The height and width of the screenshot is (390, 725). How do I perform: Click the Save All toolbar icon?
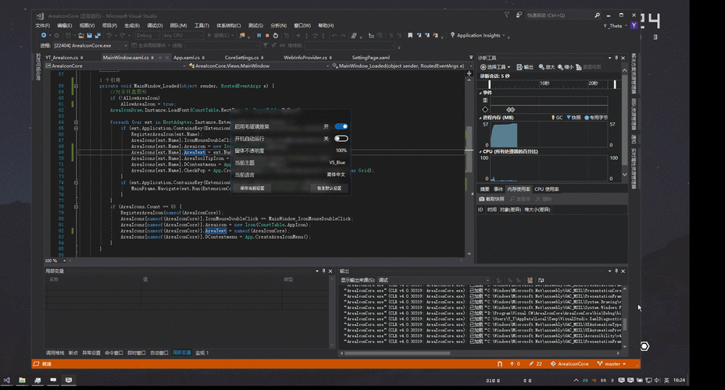98,35
